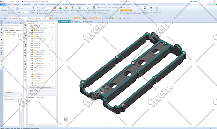This screenshot has width=217, height=129.
Task: Click the Undo arrow in quick access toolbar
Action: tap(6, 2)
